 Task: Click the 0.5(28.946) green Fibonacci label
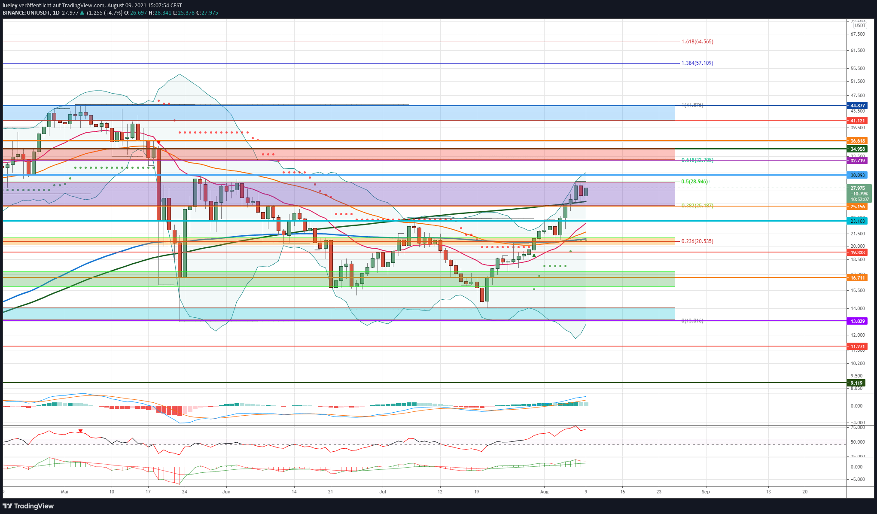point(694,182)
